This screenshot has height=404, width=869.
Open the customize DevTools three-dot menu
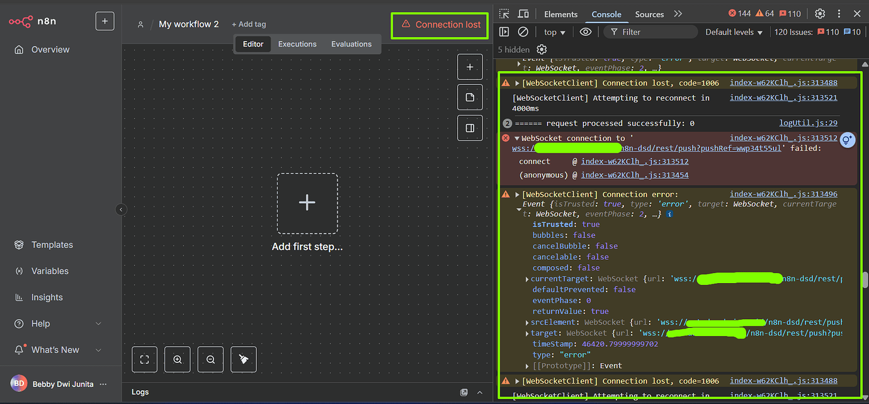tap(838, 13)
